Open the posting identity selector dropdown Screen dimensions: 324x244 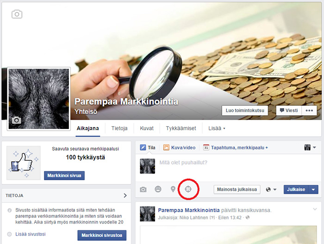tap(310, 147)
